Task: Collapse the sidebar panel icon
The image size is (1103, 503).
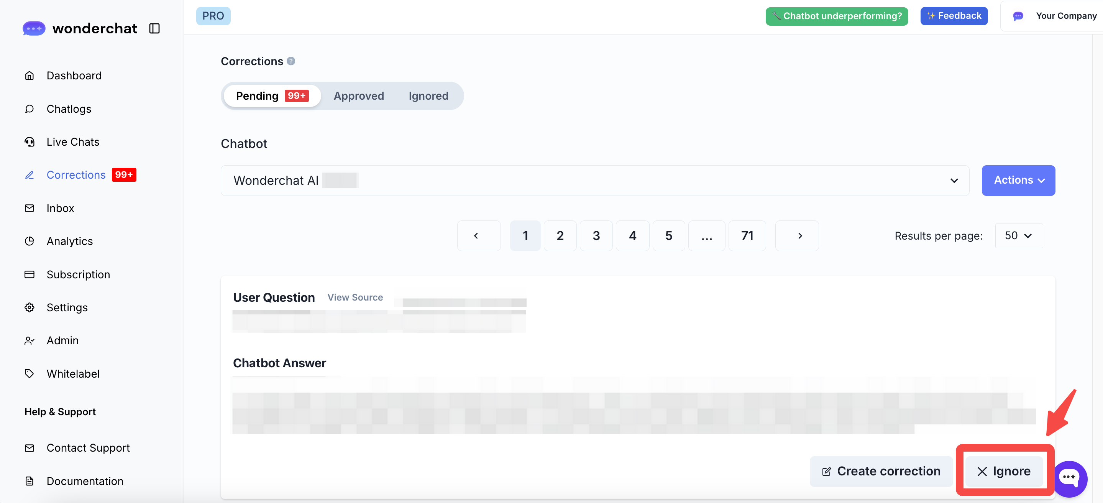Action: point(154,28)
